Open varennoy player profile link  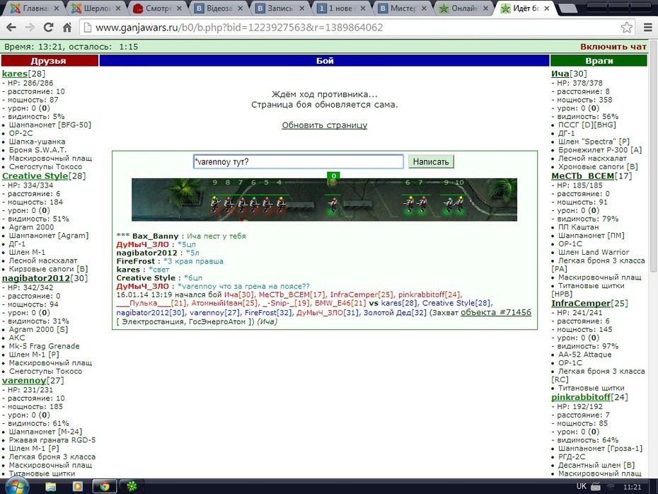pos(24,380)
